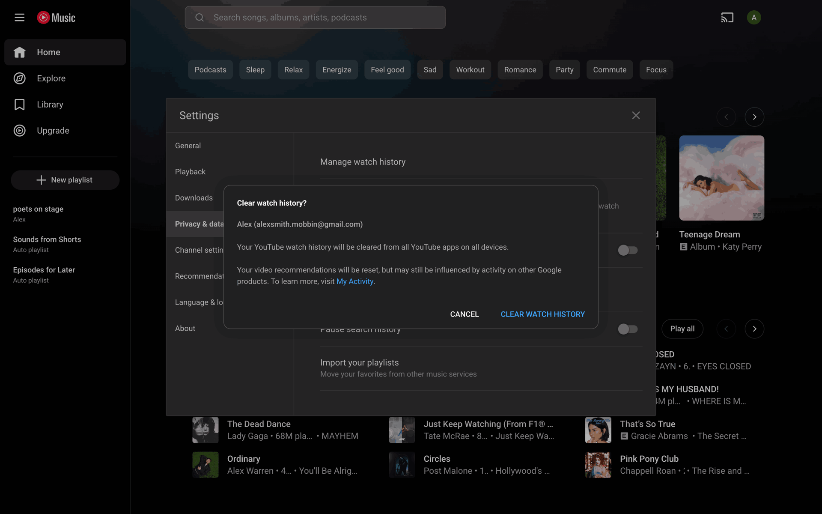This screenshot has height=514, width=822.
Task: Open Upgrade from the sidebar
Action: point(65,131)
